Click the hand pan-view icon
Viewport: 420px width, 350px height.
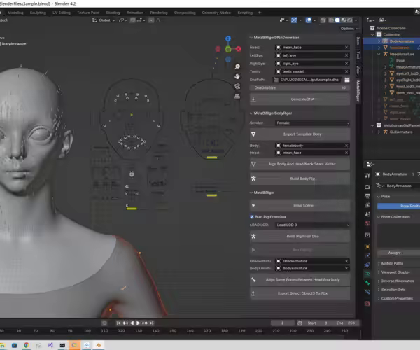coord(237,76)
